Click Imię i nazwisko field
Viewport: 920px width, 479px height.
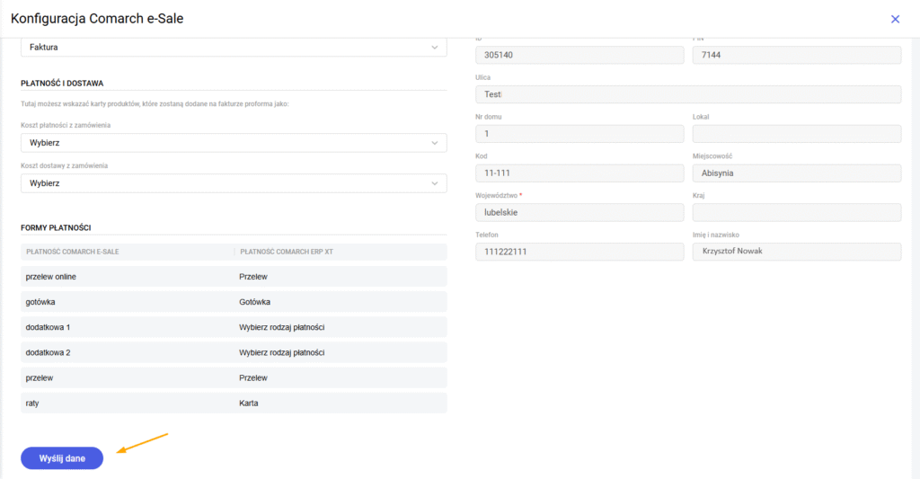(797, 252)
